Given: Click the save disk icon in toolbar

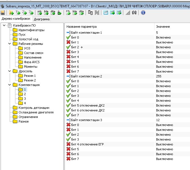Looking at the screenshot, I should coord(3,13).
